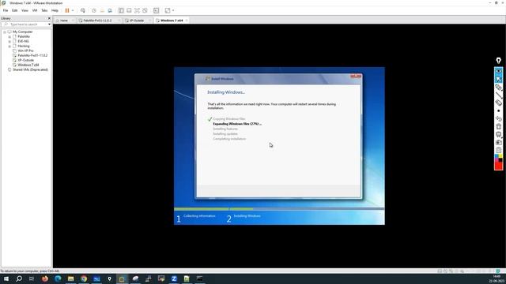Select the eraser tool in annotation toolbar
Image resolution: width=506 pixels, height=284 pixels.
[499, 103]
